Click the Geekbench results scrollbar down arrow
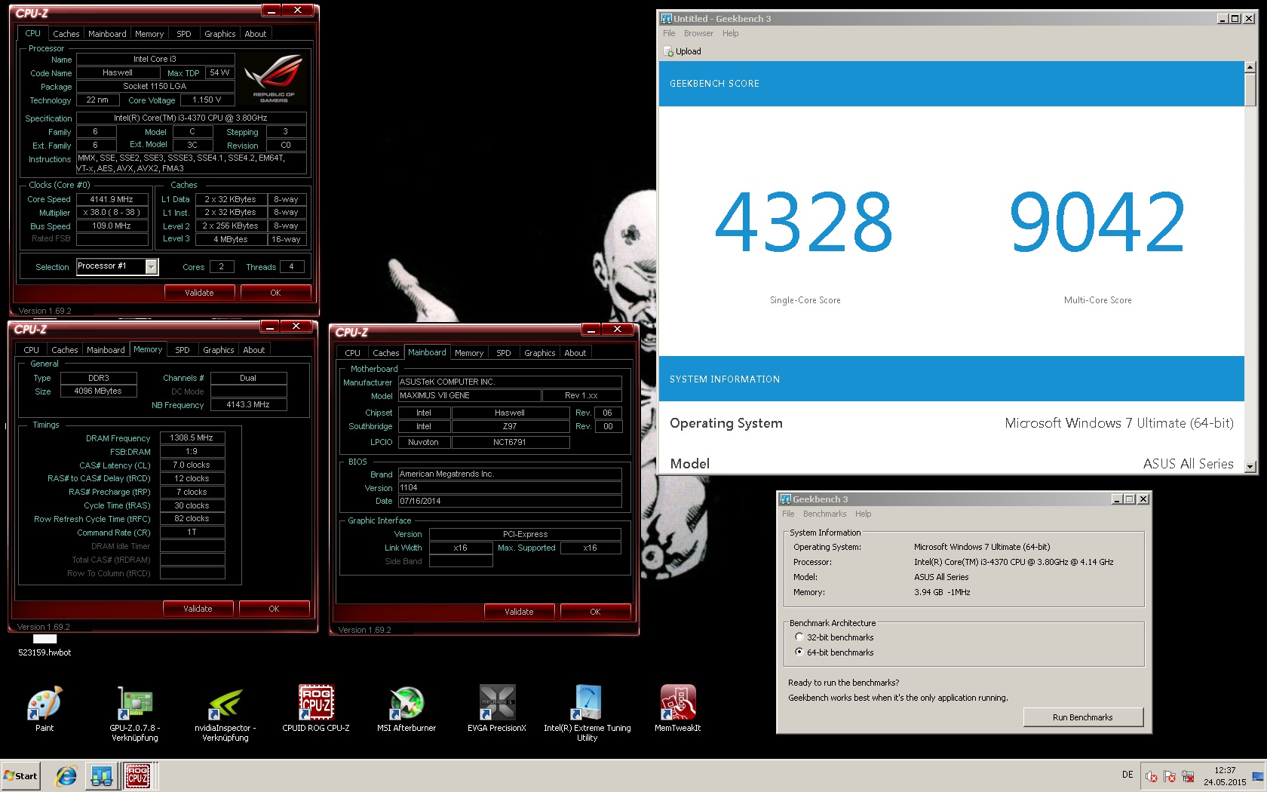Viewport: 1267px width, 792px height. tap(1250, 467)
